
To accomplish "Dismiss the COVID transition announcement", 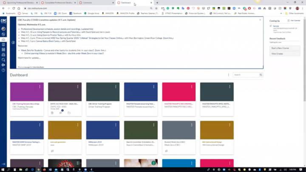I will tap(260, 20).
